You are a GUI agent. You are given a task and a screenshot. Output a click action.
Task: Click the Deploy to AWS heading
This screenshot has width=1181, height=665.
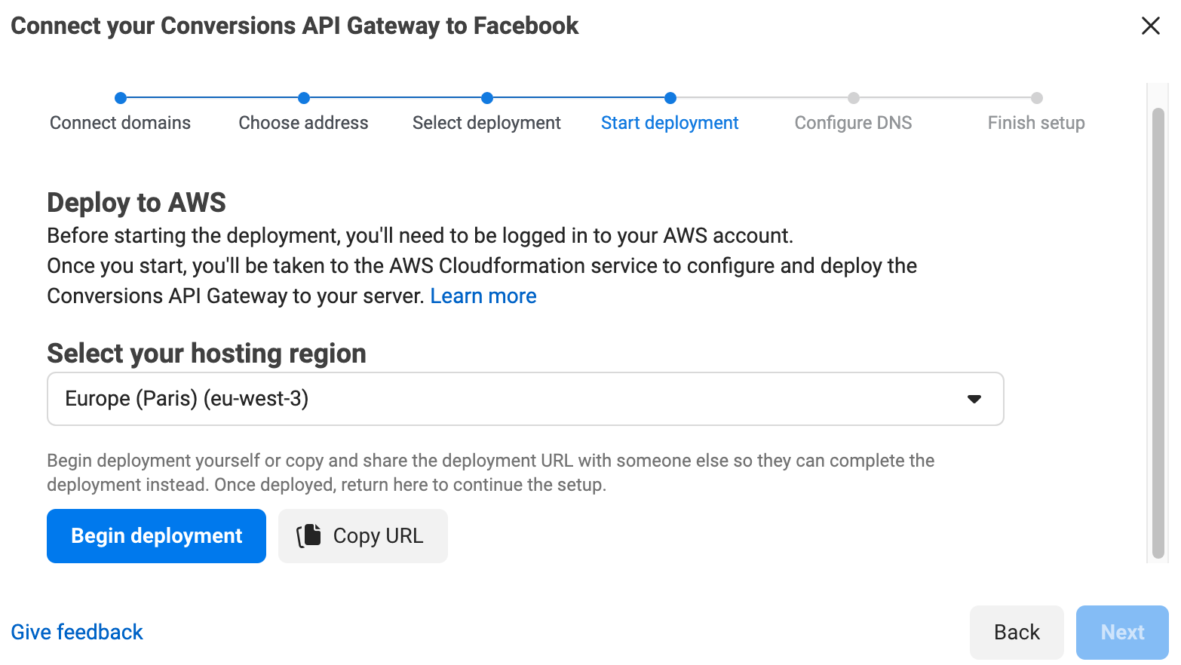(137, 203)
